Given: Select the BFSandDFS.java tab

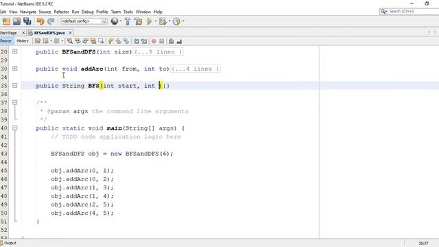Looking at the screenshot, I should click(x=49, y=33).
